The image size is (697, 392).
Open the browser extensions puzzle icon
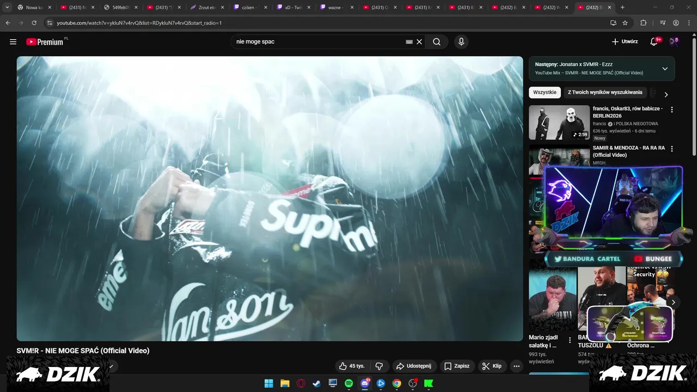point(643,23)
